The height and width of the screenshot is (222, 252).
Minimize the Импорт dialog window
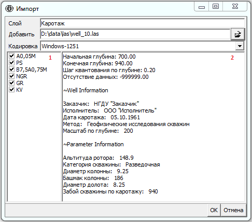click(x=202, y=7)
